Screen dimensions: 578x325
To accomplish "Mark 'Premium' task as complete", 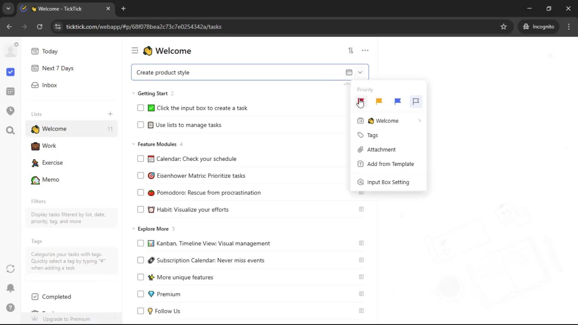I will pyautogui.click(x=141, y=294).
